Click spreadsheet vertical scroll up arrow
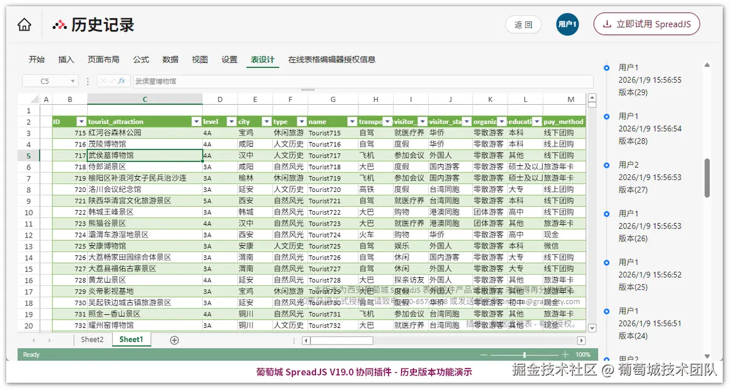 tap(592, 97)
